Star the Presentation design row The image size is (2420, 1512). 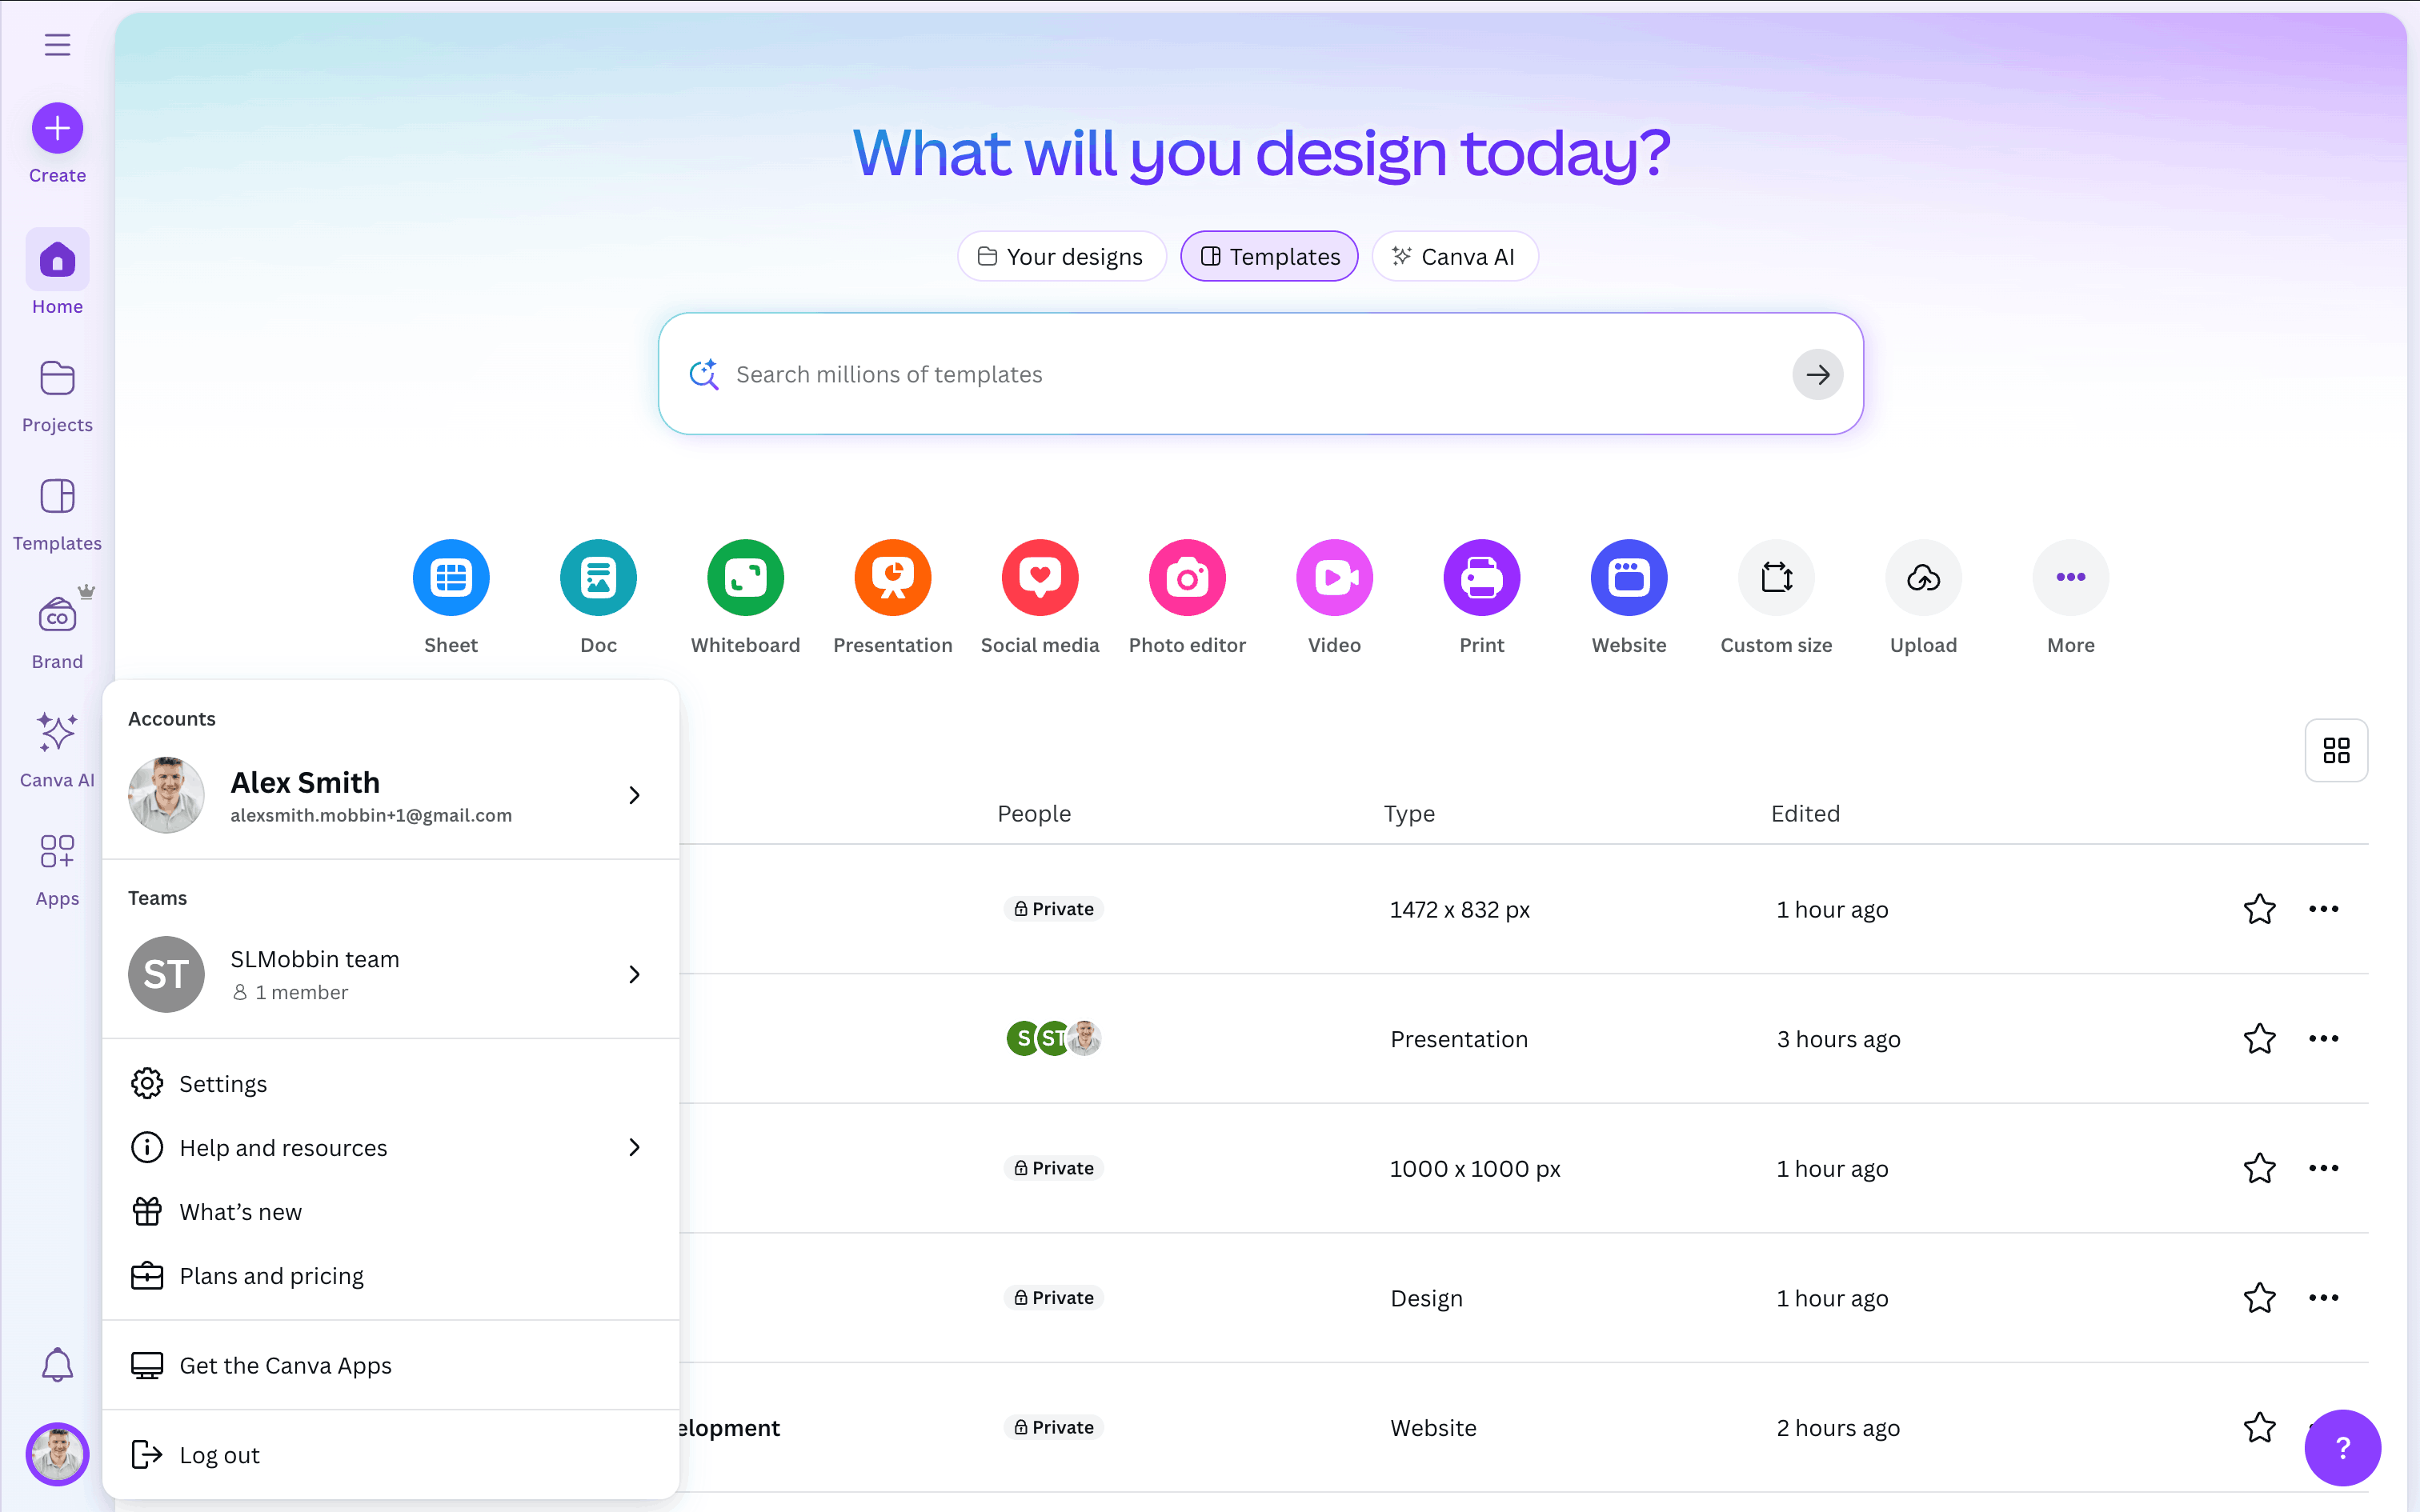pyautogui.click(x=2259, y=1039)
